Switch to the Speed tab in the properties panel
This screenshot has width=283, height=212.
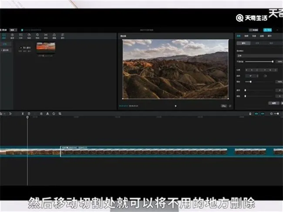tap(254, 36)
